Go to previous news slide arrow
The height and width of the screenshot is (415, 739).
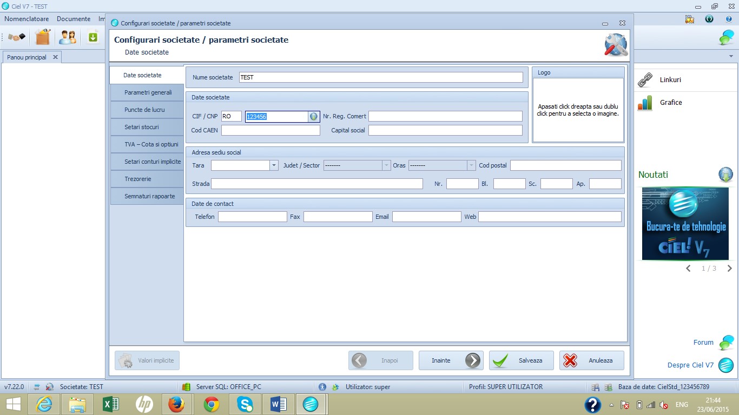688,269
